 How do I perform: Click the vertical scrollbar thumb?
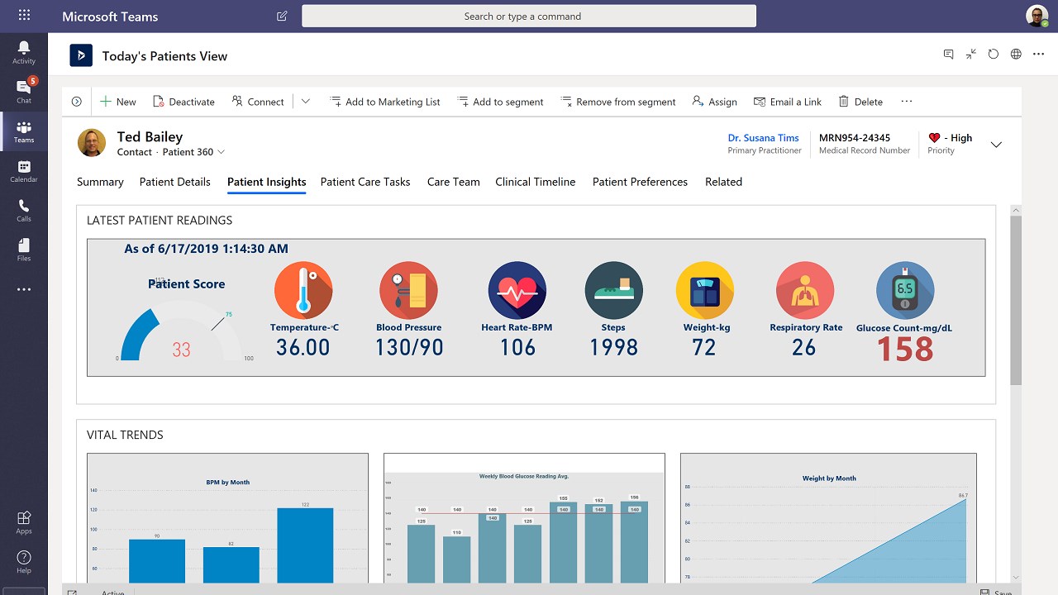(1016, 299)
